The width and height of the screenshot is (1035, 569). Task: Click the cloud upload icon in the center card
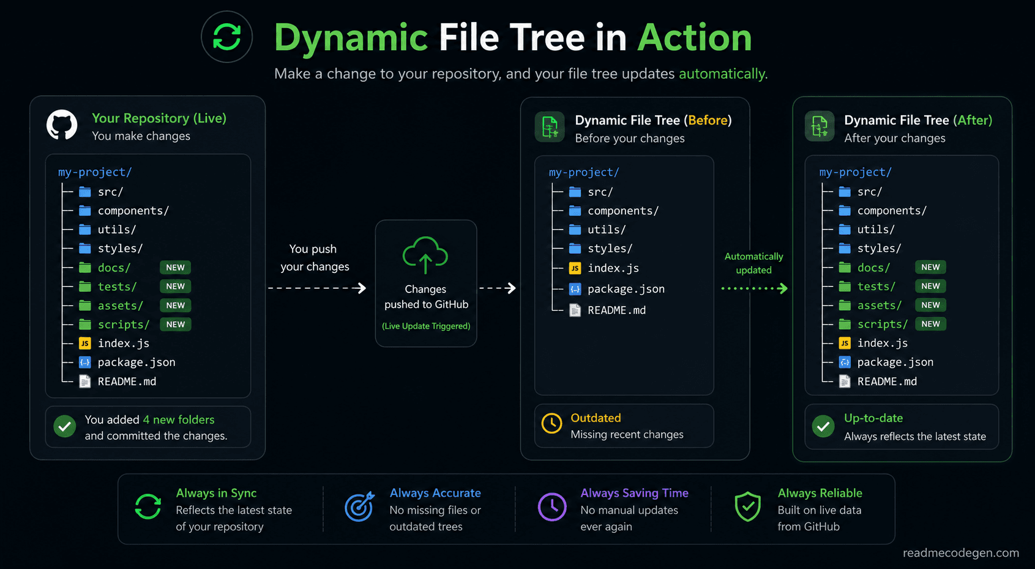coord(425,255)
